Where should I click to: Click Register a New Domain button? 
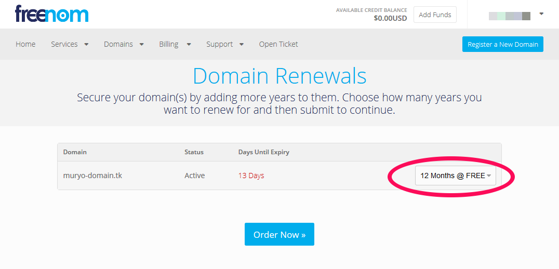tap(503, 44)
